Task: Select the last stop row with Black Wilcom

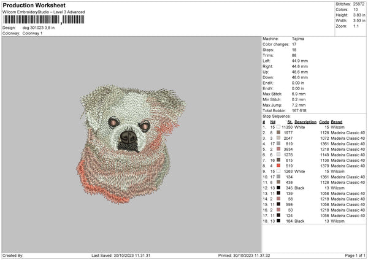Action: [x=313, y=221]
